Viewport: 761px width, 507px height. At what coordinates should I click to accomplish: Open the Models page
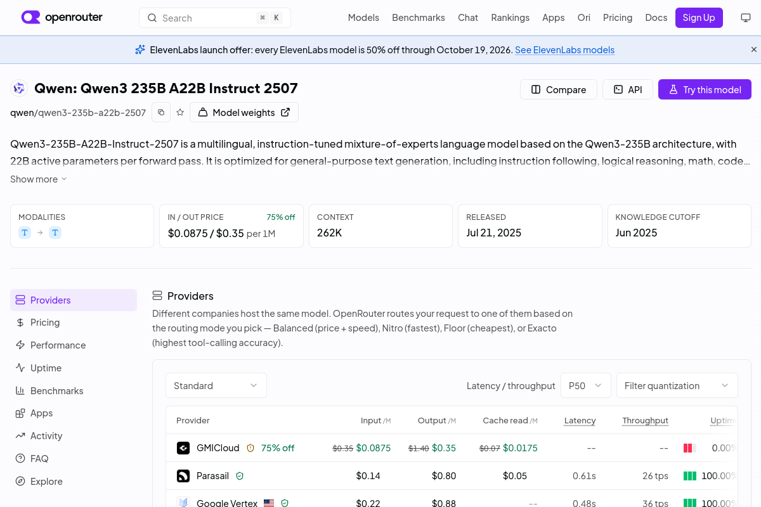pyautogui.click(x=363, y=18)
